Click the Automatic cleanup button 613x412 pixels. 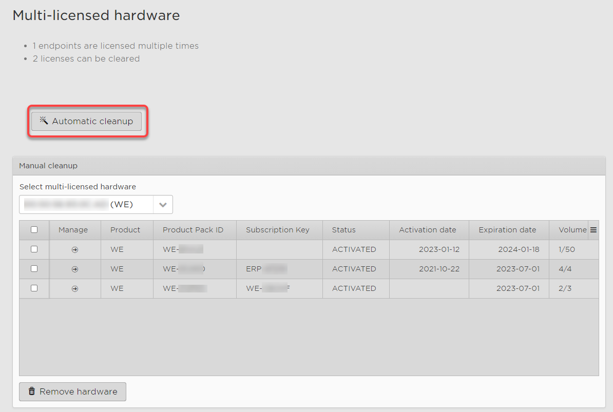[x=86, y=122]
